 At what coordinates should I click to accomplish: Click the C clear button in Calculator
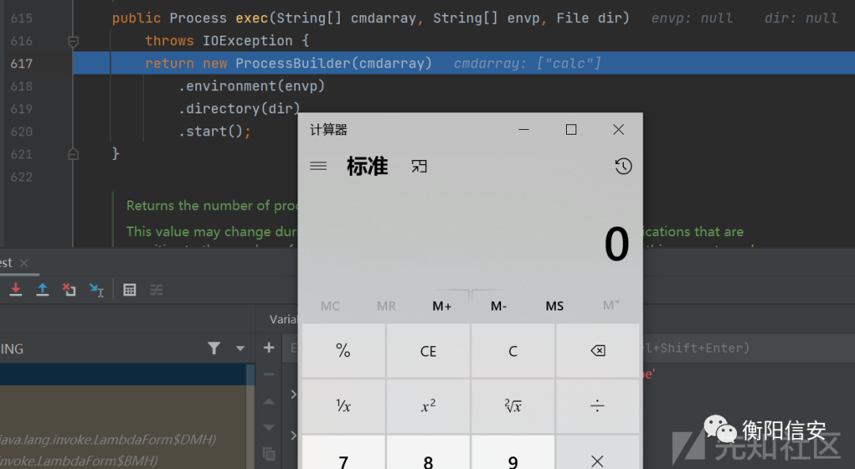[513, 351]
